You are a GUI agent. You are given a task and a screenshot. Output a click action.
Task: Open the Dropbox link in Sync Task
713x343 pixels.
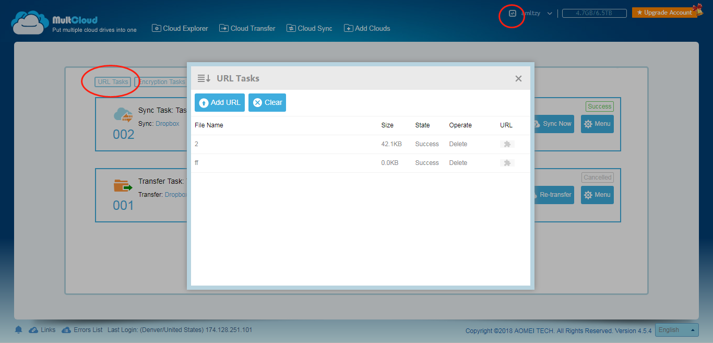(x=167, y=124)
